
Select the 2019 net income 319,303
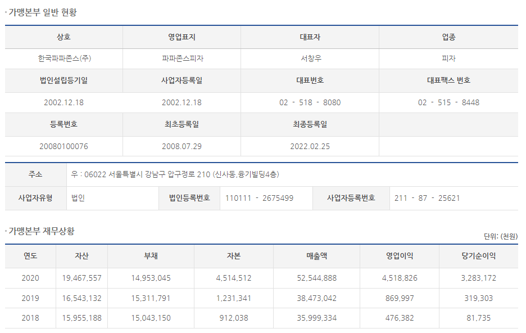[x=479, y=298]
